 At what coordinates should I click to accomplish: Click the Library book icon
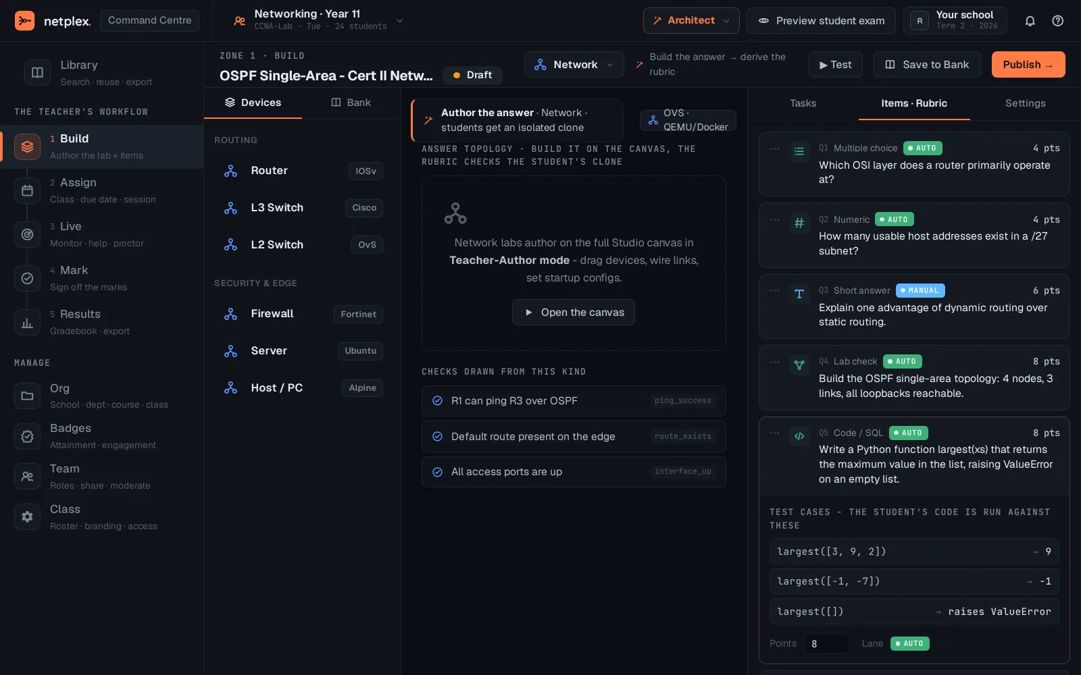(x=38, y=72)
